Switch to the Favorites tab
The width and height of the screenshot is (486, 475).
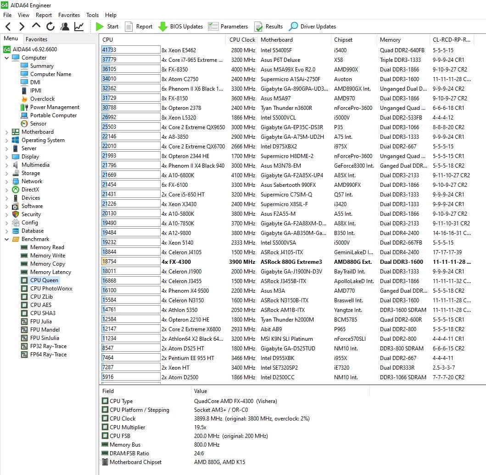[36, 39]
